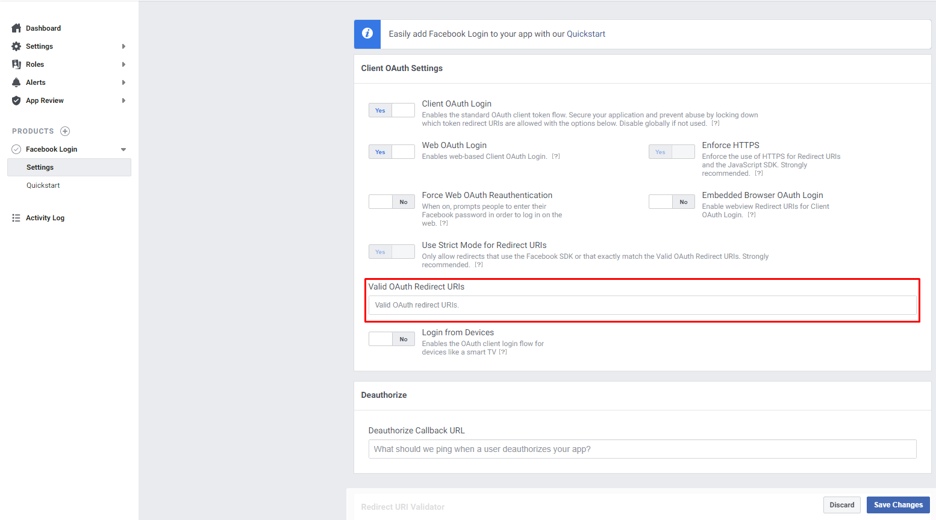Click the Discard button
936x520 pixels.
pyautogui.click(x=841, y=505)
